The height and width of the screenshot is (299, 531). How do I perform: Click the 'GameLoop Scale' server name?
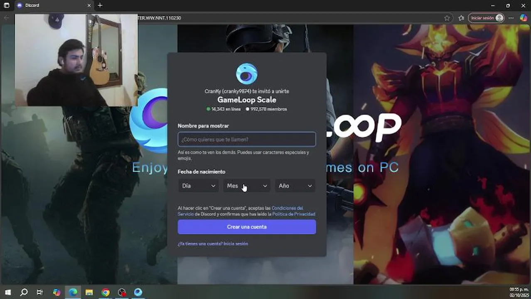247,100
